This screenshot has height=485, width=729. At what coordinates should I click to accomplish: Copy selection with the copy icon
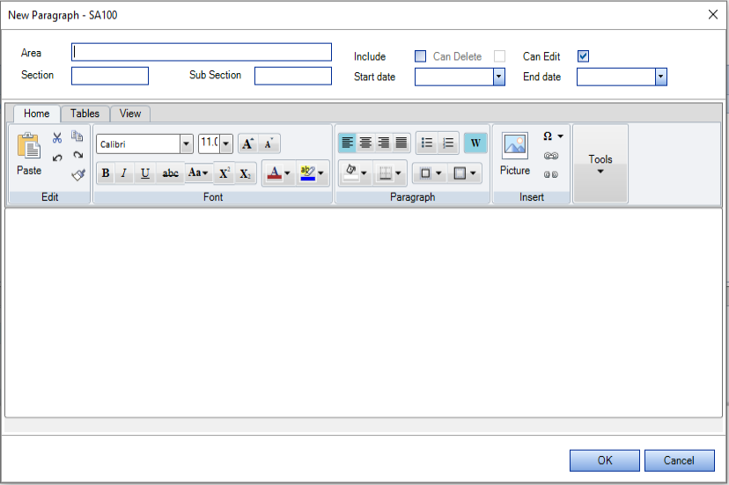click(x=77, y=136)
